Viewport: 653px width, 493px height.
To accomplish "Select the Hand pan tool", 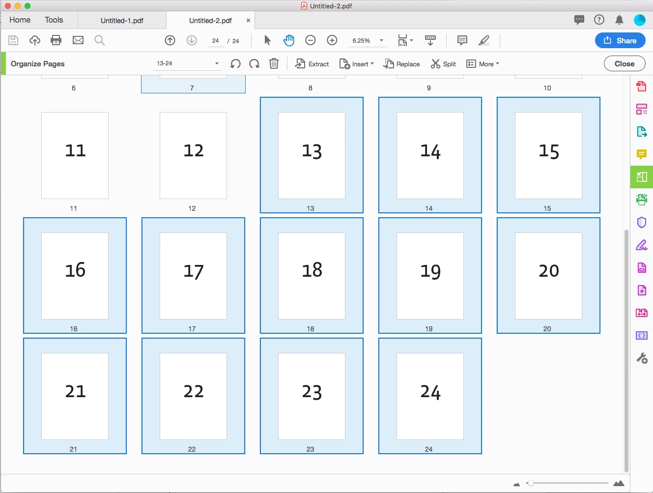I will pyautogui.click(x=289, y=40).
